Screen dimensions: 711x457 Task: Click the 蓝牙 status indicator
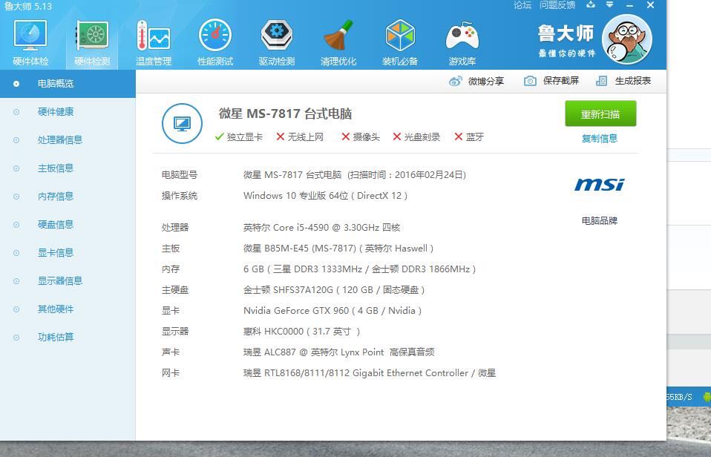coord(469,137)
